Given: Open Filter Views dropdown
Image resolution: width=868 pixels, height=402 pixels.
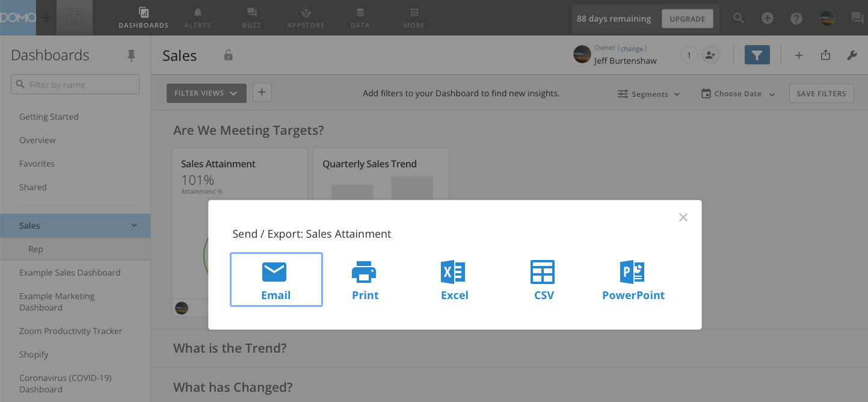Looking at the screenshot, I should point(206,93).
